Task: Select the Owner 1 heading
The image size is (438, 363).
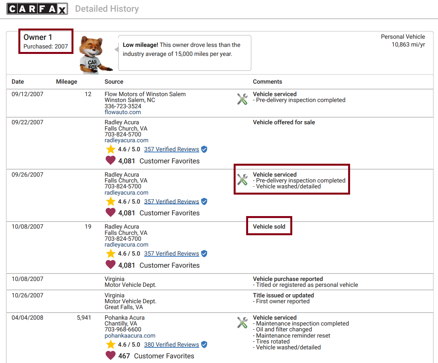Action: point(38,37)
